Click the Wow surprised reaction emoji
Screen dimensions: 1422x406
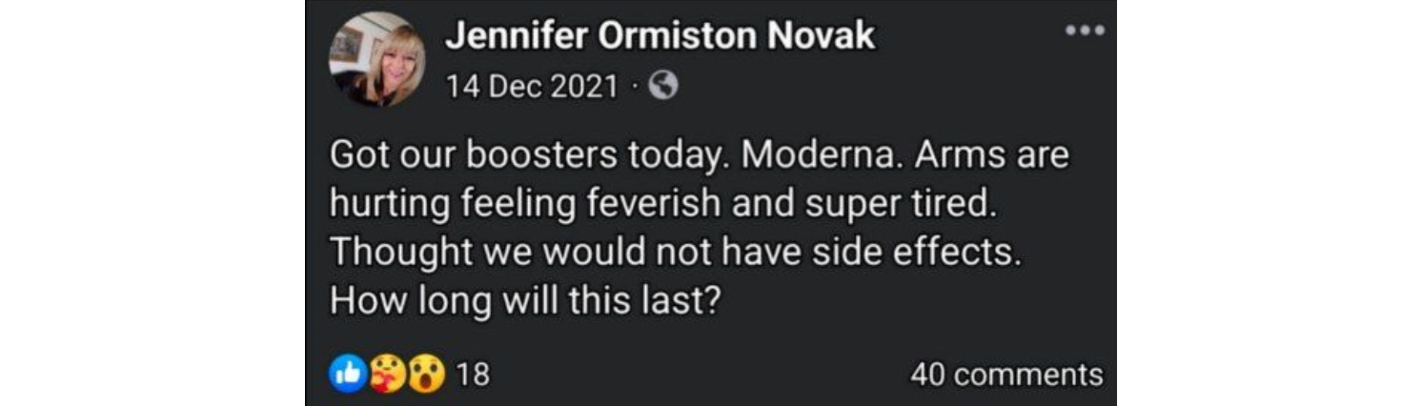point(426,375)
